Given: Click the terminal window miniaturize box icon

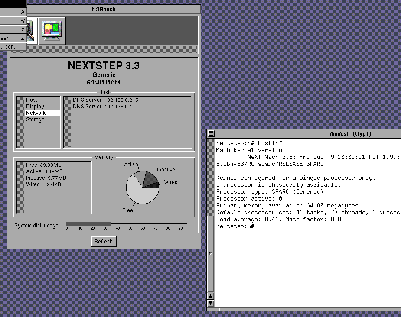Looking at the screenshot, I should pos(211,134).
